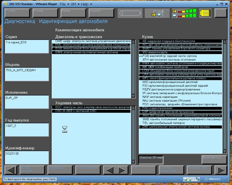232x185 pixels.
Task: Expand the File menu dropdown arrow
Action: pos(68,4)
